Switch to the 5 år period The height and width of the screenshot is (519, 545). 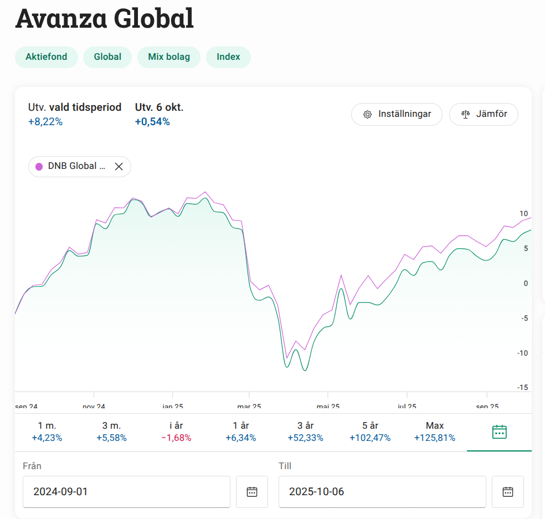[x=370, y=431]
